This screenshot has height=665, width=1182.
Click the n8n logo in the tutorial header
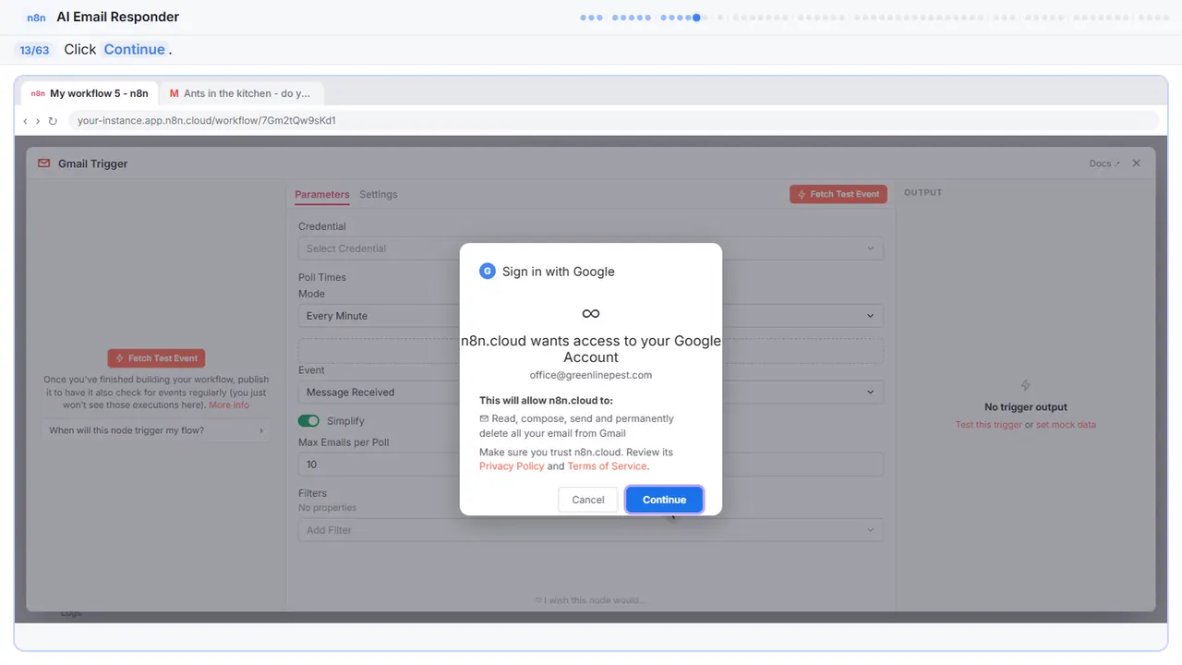pyautogui.click(x=37, y=18)
